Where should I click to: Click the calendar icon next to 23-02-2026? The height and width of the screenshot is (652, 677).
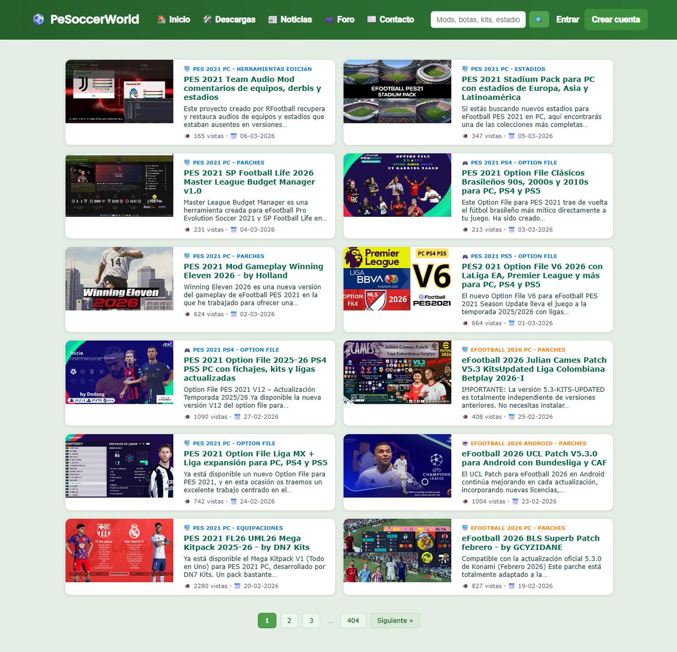pos(516,501)
